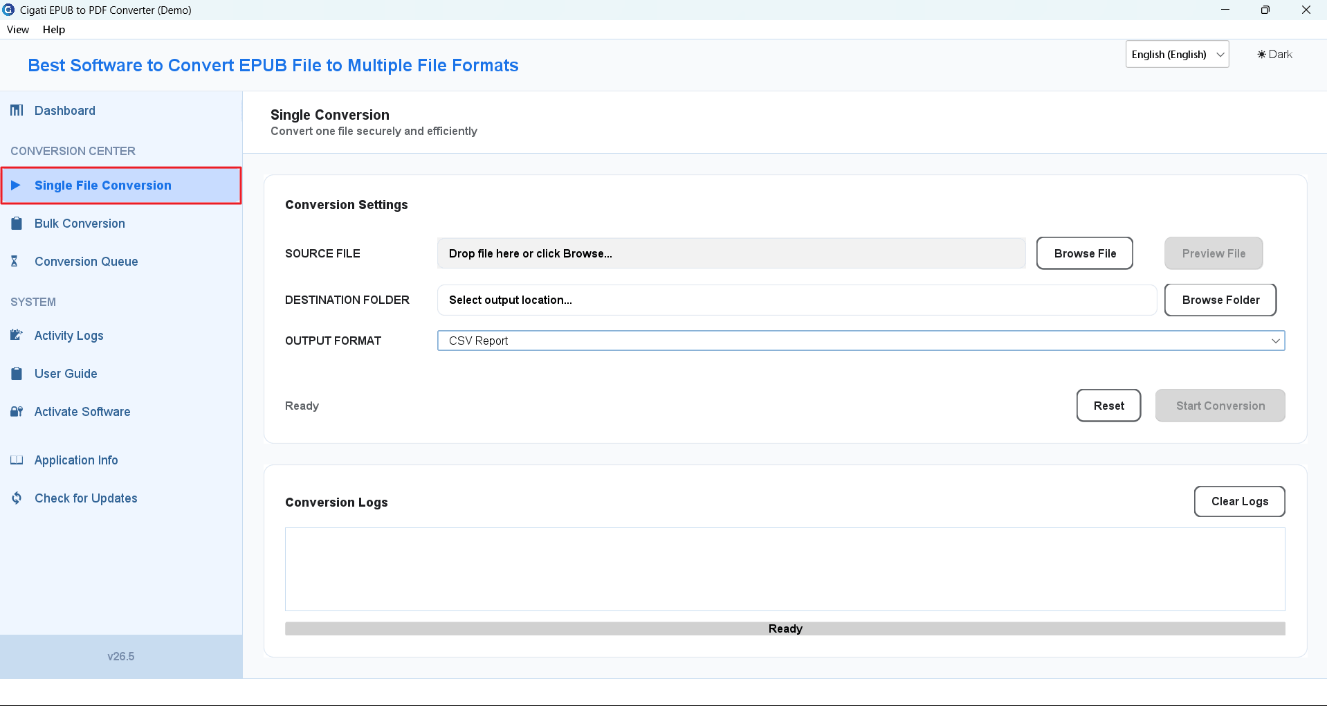Open the Dashboard page

(x=121, y=111)
